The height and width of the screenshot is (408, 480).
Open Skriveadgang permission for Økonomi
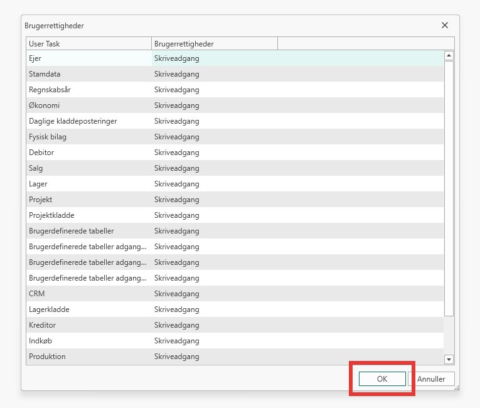point(215,105)
